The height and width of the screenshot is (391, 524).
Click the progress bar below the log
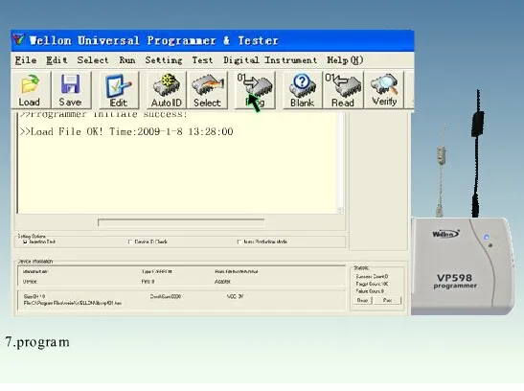pos(181,222)
